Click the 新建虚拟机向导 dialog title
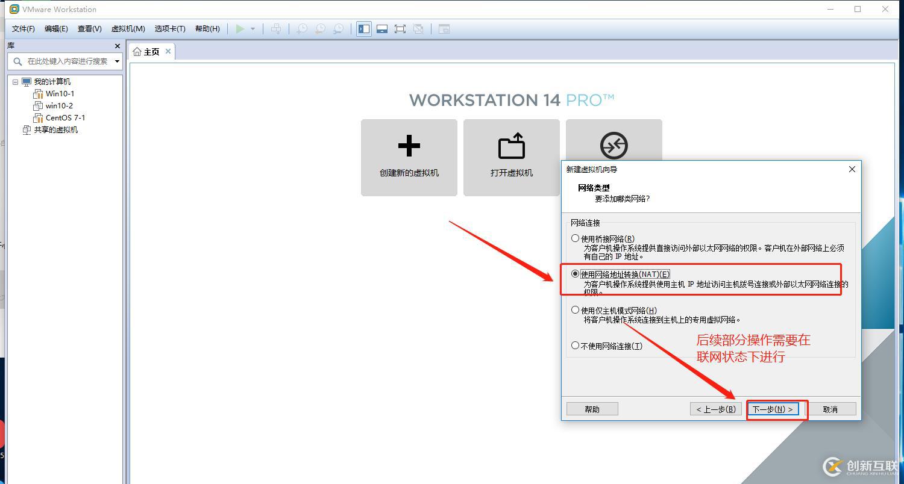This screenshot has height=484, width=904. [x=592, y=170]
